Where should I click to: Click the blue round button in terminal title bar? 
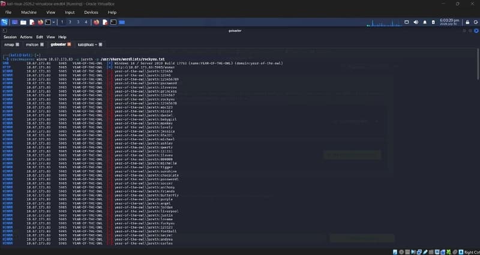point(476,31)
